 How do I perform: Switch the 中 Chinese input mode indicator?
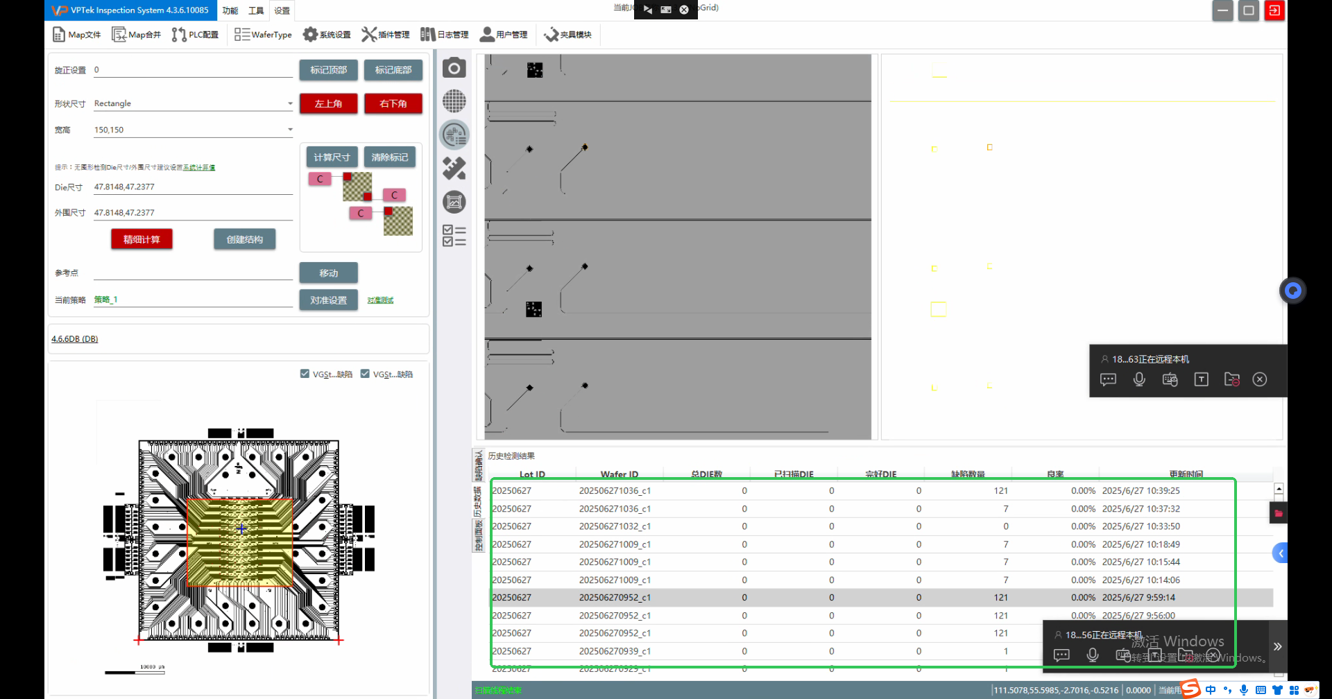click(x=1211, y=690)
